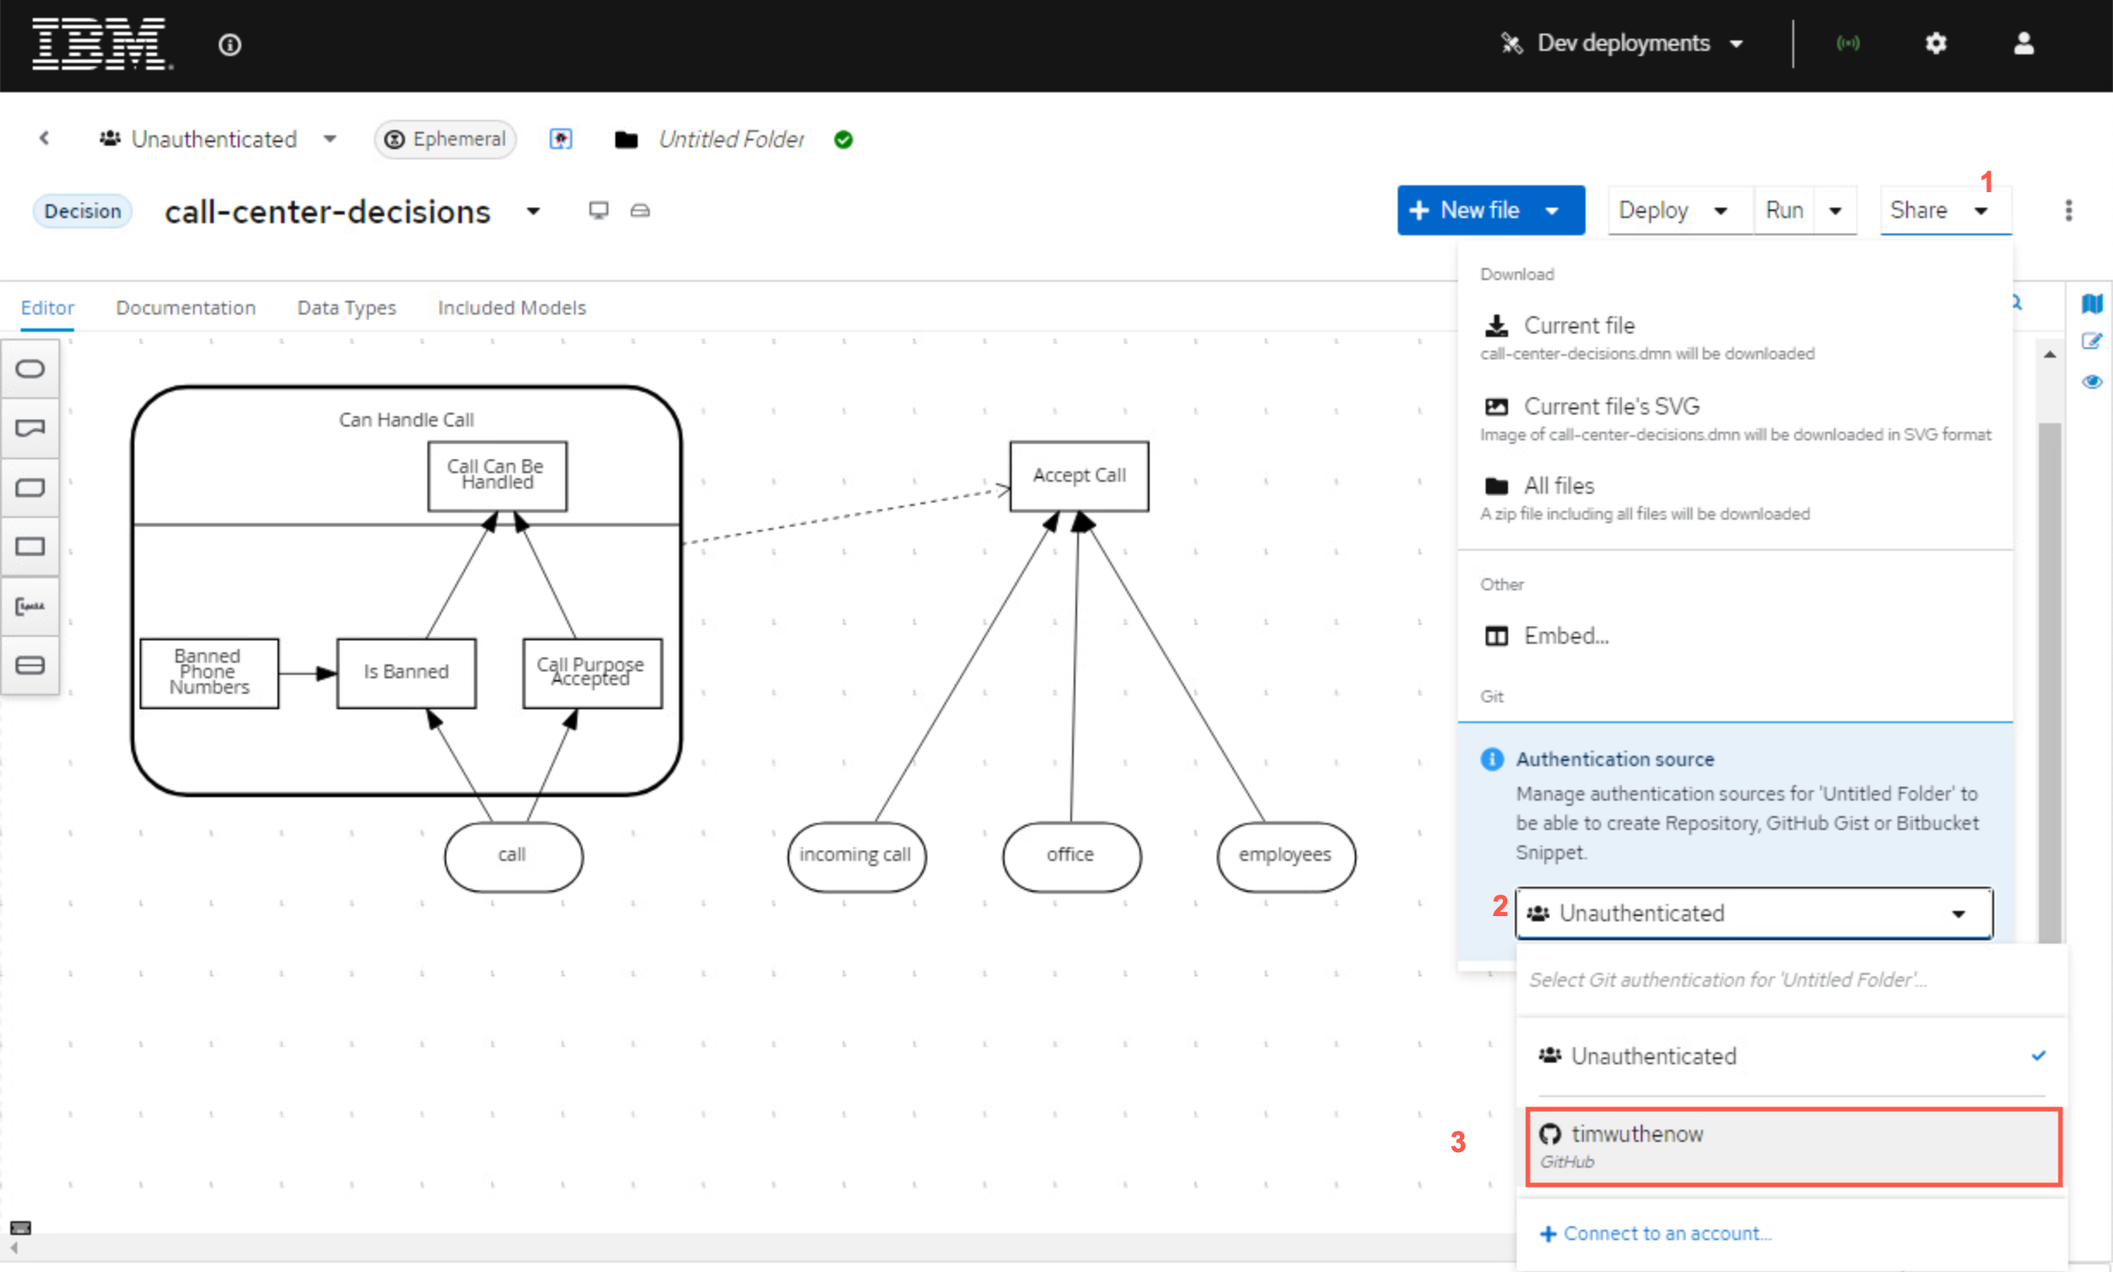Click the scrollbar up arrow

coord(2050,354)
